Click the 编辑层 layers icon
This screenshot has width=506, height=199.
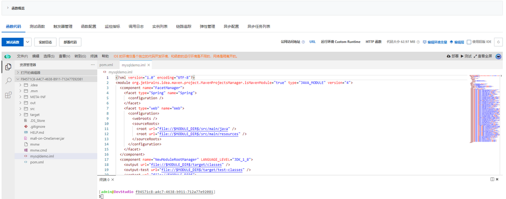(452, 42)
